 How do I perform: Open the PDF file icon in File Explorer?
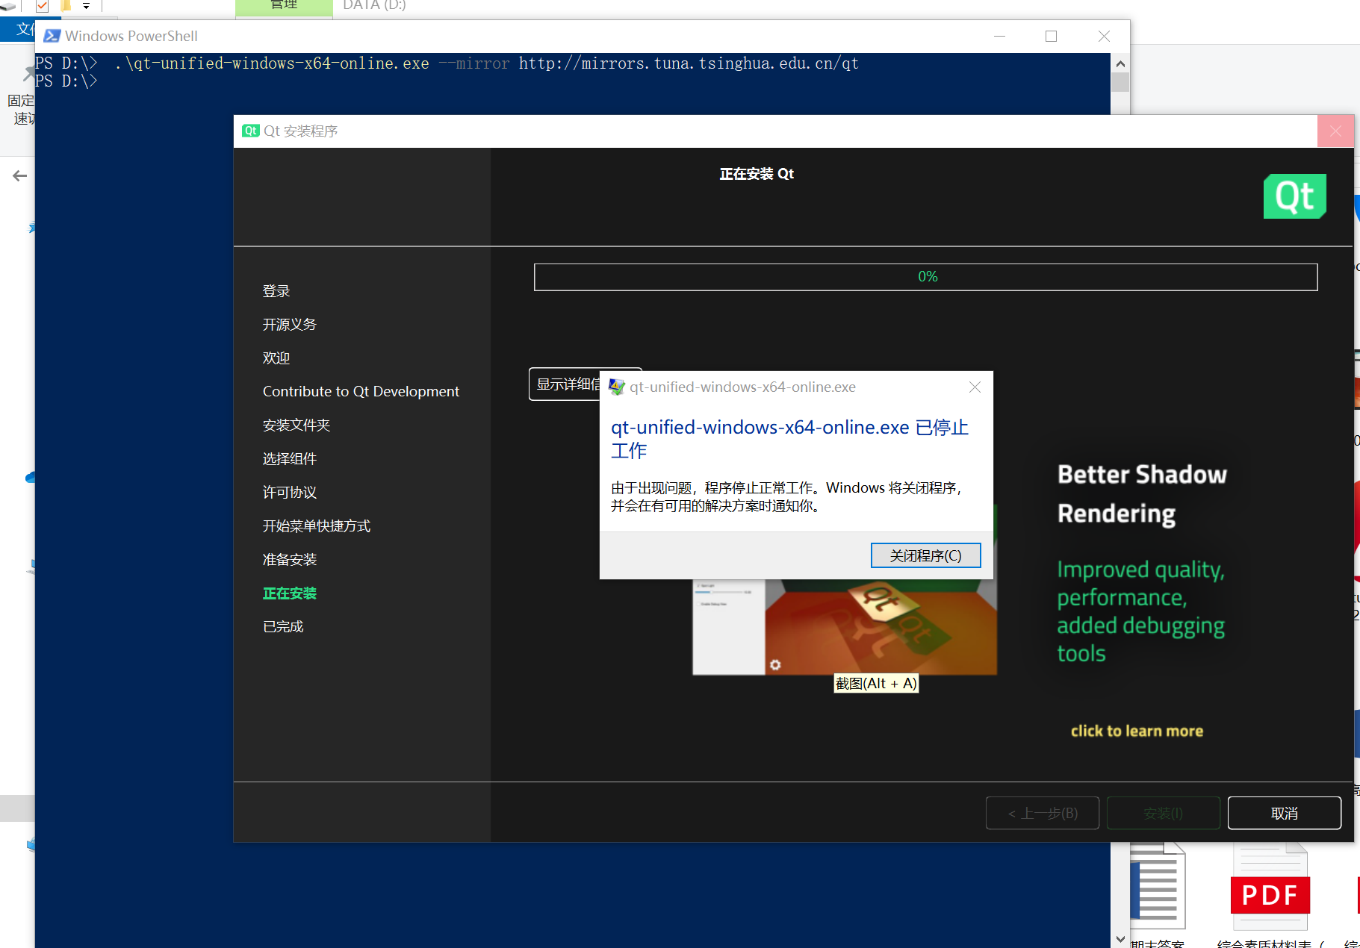tap(1270, 887)
